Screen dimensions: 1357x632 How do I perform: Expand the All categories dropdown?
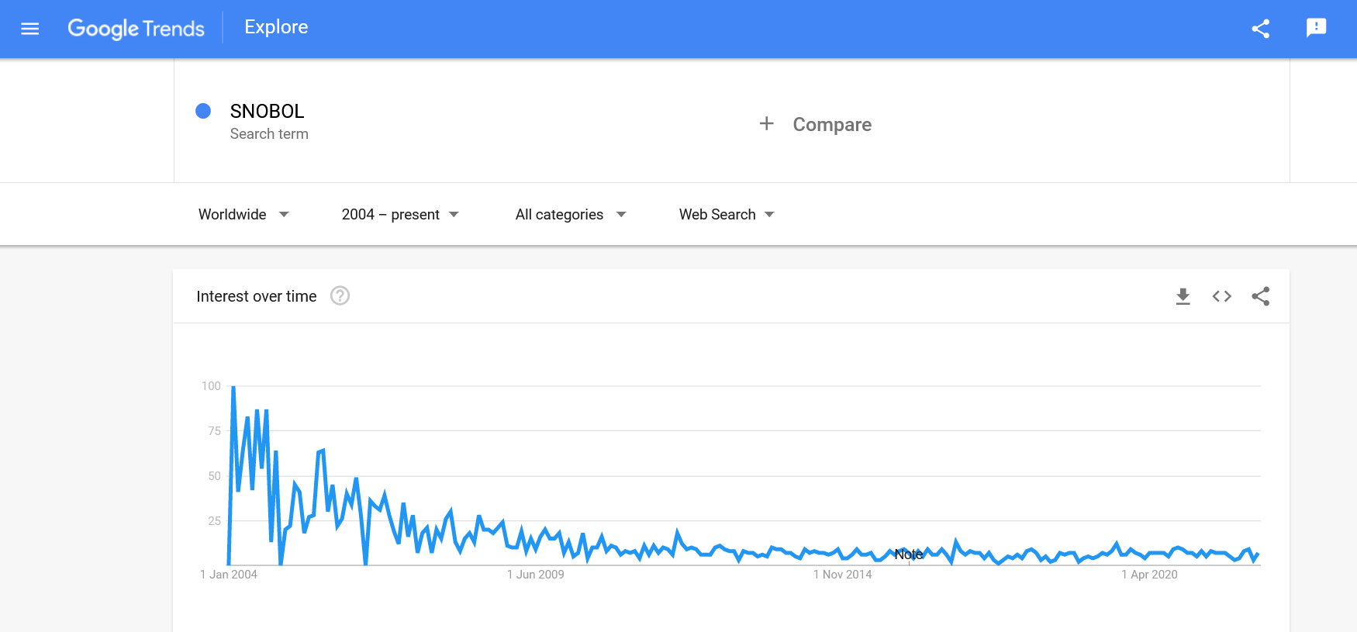pyautogui.click(x=571, y=215)
